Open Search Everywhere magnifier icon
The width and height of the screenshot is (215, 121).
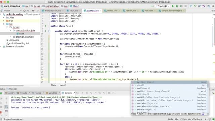point(213,6)
